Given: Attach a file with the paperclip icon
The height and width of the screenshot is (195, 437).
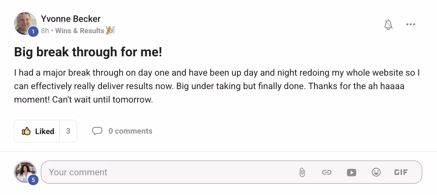Looking at the screenshot, I should point(302,172).
